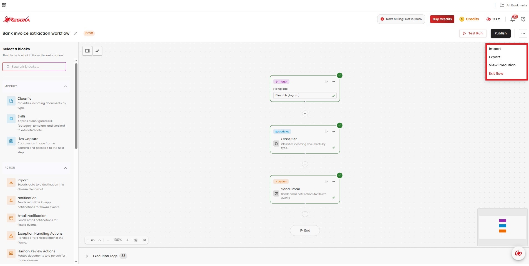This screenshot has height=266, width=529.
Task: Open Trigger block three-dot options
Action: point(334,82)
